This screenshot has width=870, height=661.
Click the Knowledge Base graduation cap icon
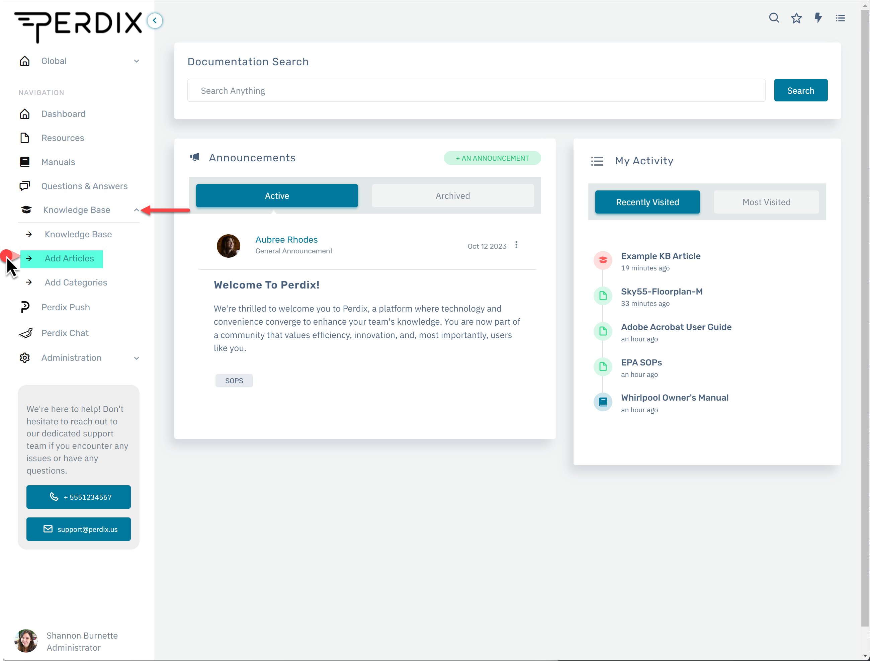(26, 210)
